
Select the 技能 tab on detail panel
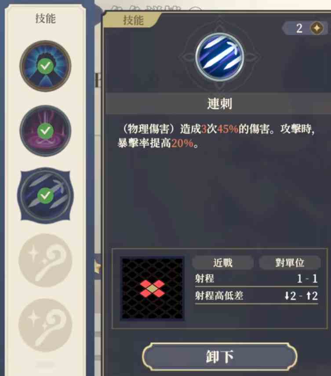pos(133,20)
